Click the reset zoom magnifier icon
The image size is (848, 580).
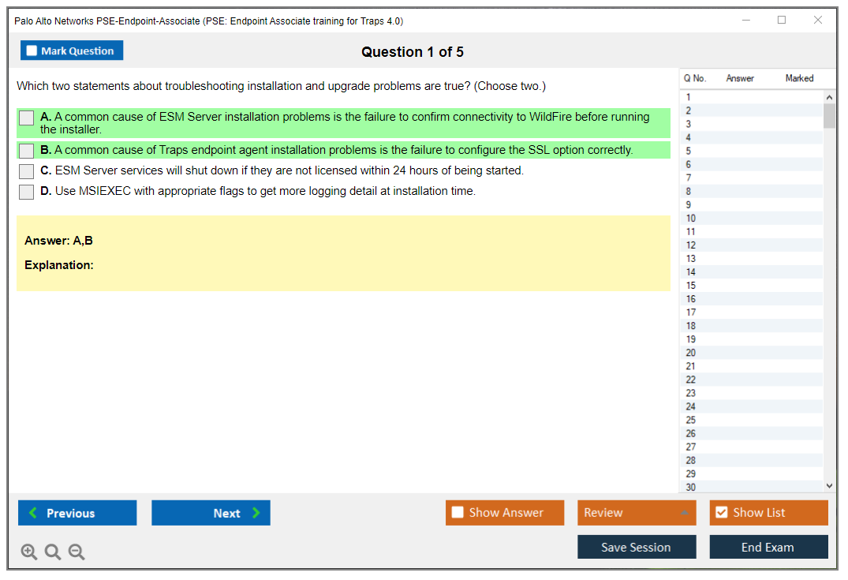pyautogui.click(x=53, y=552)
